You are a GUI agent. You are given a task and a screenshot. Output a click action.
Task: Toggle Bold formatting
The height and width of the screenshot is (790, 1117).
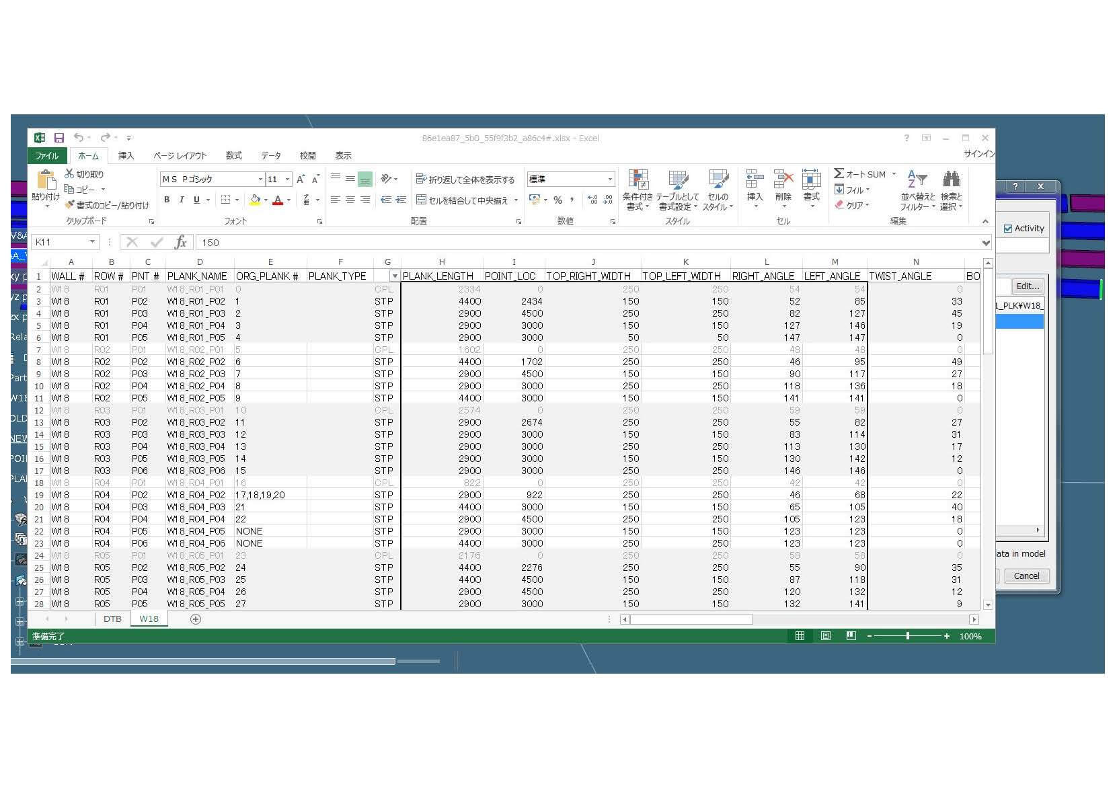point(167,200)
